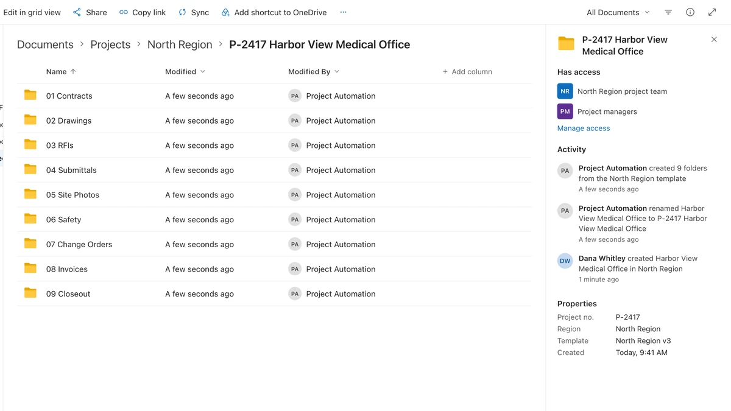
Task: Click the DW avatar for Dana Whitley
Action: pos(565,261)
